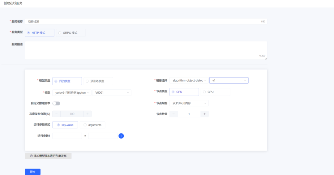Select key-value run parameter mode
The image size is (334, 175).
click(x=65, y=125)
